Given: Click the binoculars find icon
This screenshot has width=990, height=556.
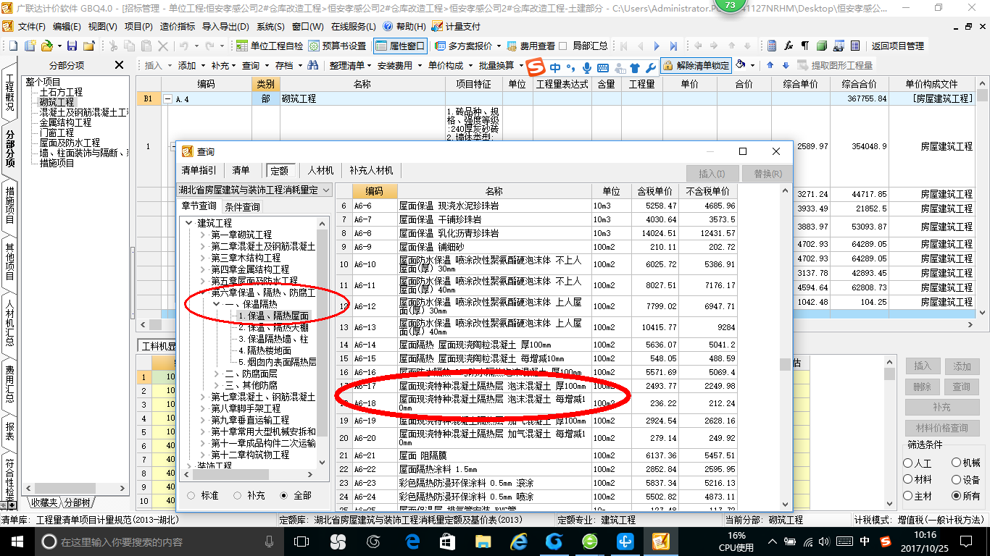Looking at the screenshot, I should coord(312,65).
